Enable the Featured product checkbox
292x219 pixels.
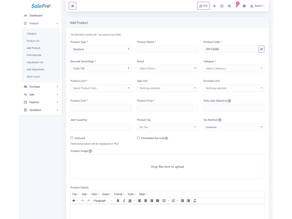(71, 138)
